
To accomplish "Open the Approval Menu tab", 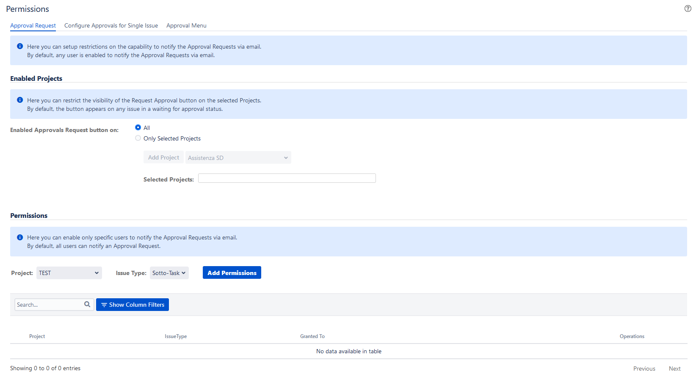I will (x=186, y=25).
